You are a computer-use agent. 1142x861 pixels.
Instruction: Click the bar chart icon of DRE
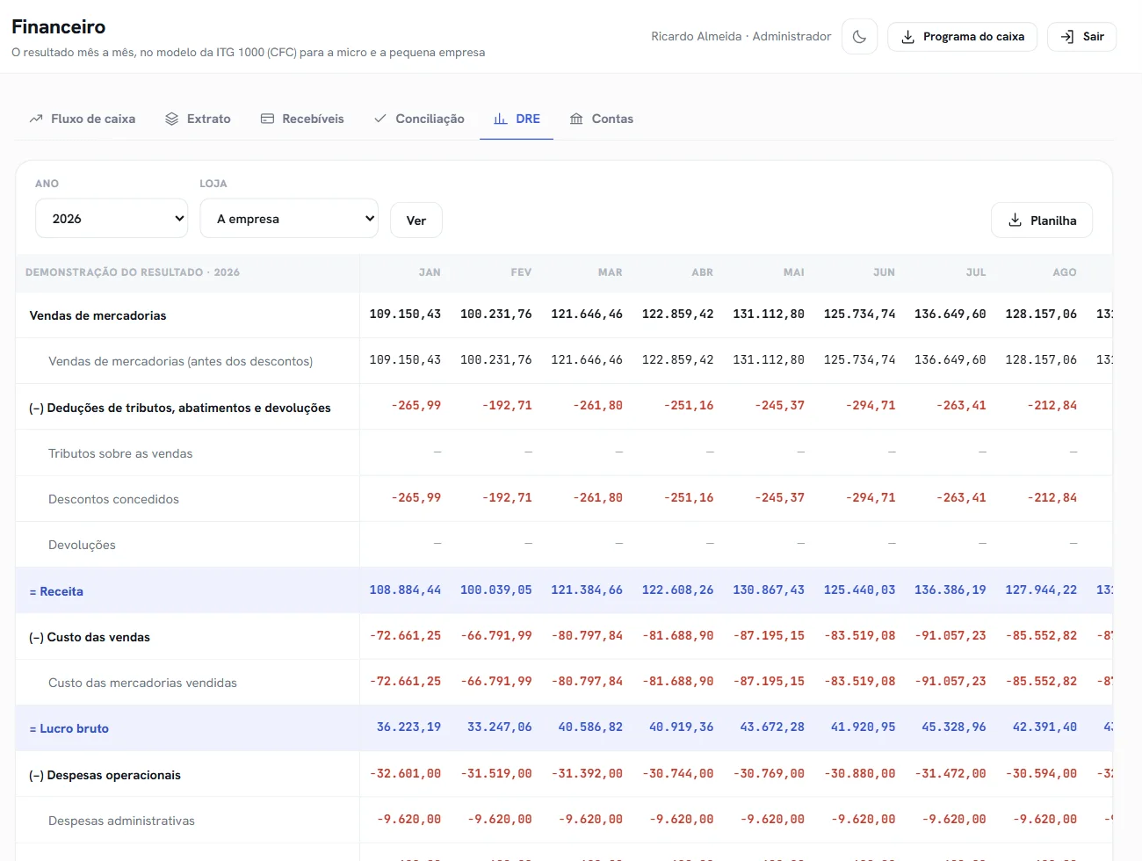pos(501,119)
